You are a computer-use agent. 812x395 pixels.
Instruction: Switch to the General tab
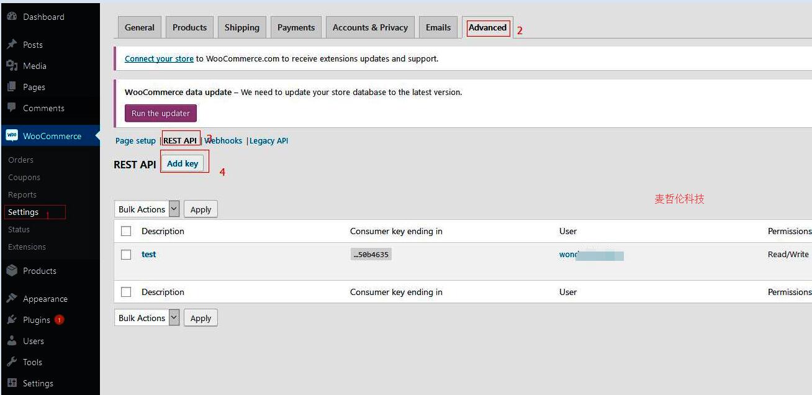click(140, 27)
